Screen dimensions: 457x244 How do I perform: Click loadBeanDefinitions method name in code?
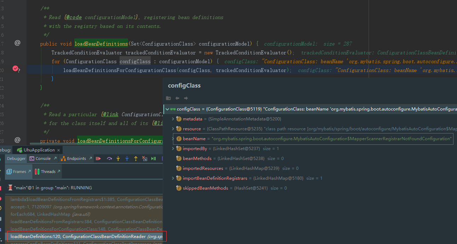click(x=101, y=44)
